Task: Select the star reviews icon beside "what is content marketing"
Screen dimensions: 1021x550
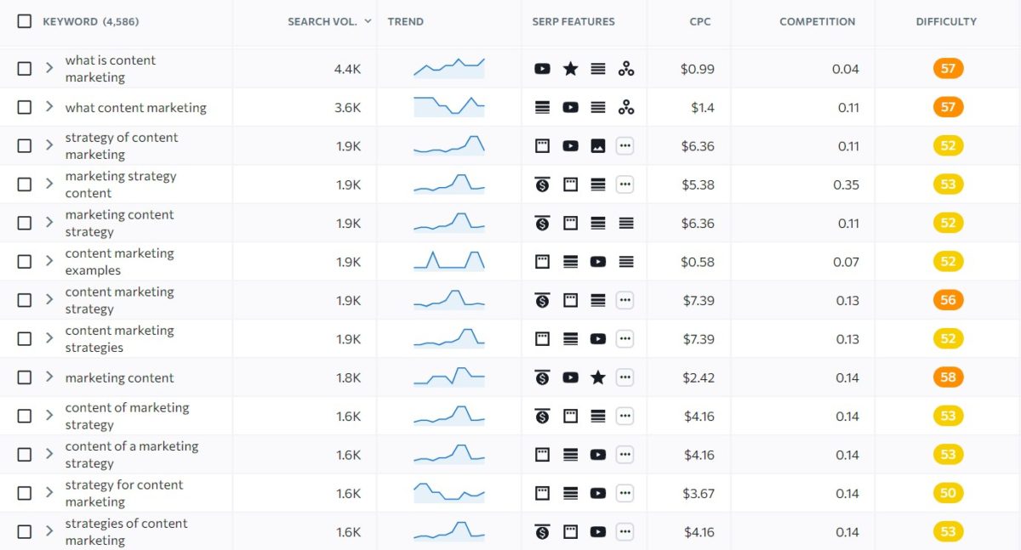Action: click(x=570, y=68)
